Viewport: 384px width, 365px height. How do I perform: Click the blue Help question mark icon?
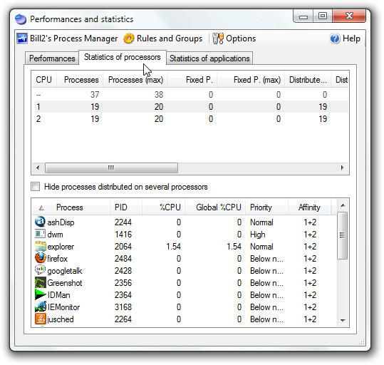335,38
